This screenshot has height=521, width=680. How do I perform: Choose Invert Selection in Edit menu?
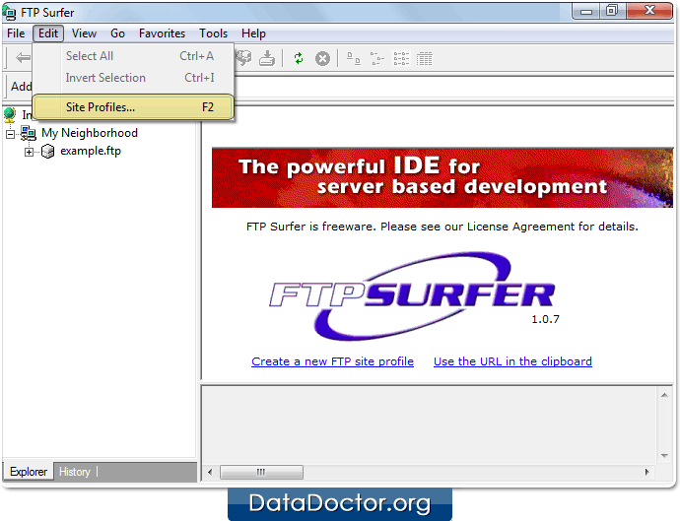click(134, 78)
